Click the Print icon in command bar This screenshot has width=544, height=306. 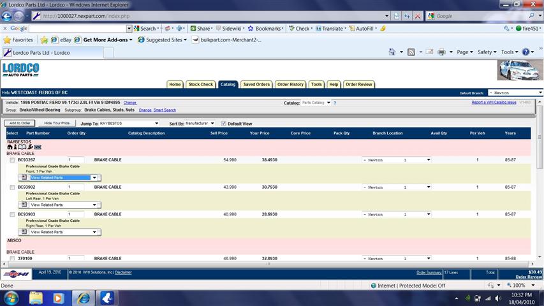coord(441,52)
